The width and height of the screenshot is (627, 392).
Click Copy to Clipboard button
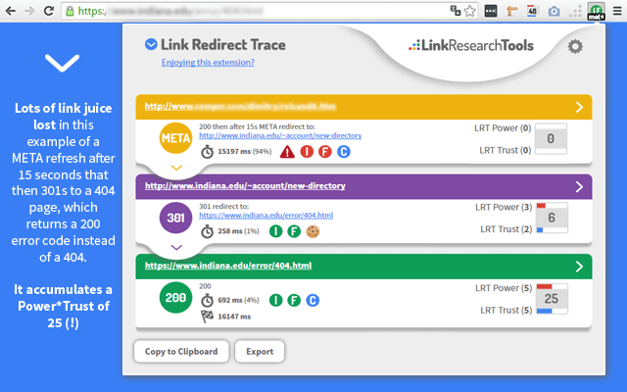tap(182, 351)
